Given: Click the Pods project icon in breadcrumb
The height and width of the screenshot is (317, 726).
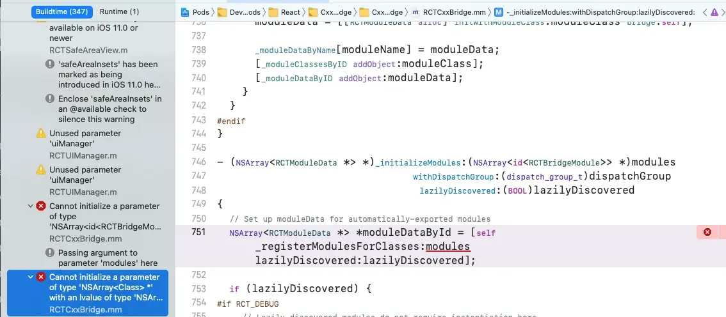Looking at the screenshot, I should pyautogui.click(x=185, y=12).
